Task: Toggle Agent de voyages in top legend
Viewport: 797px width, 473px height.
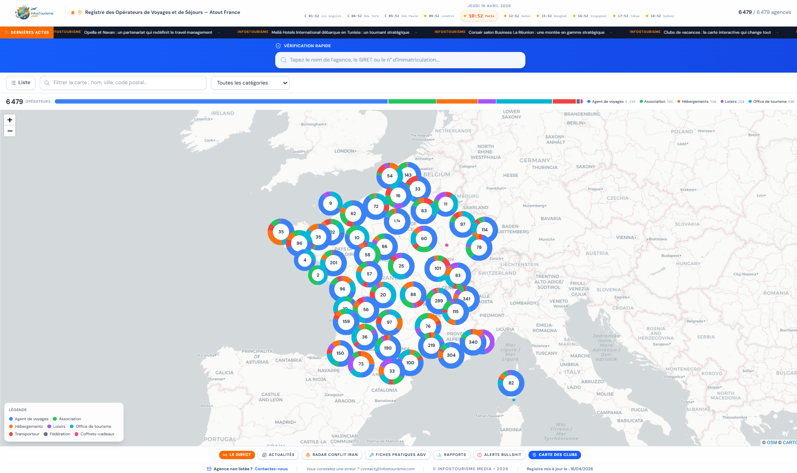Action: [607, 102]
